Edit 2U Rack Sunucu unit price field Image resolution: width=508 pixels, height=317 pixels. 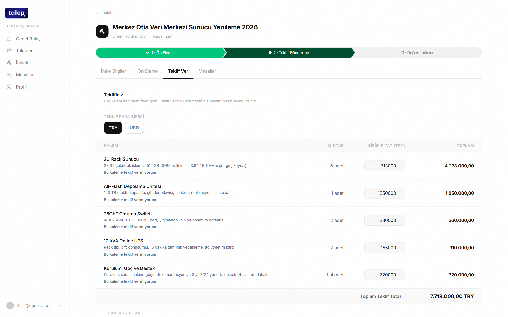(385, 166)
